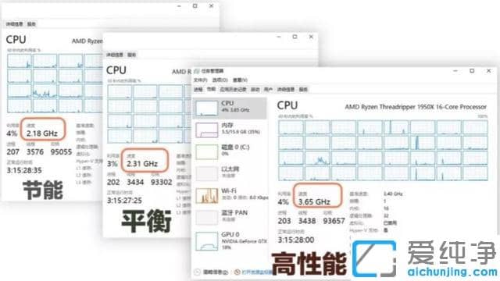This screenshot has height=281, width=500.
Task: Open the resource monitor link 打开资源监视器
Action: 253,272
